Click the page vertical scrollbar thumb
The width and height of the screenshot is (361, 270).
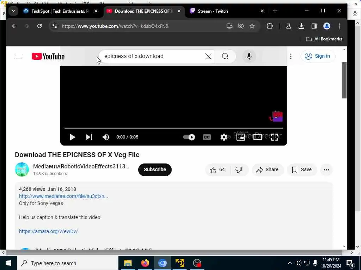(344, 80)
